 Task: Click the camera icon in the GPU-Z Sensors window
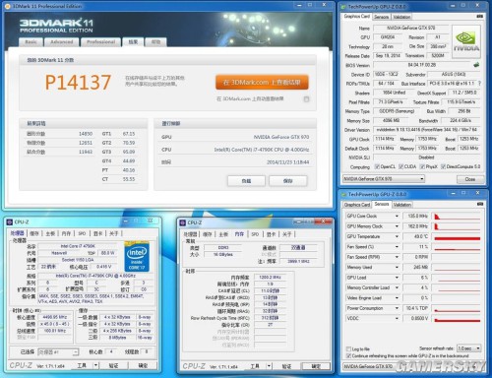pos(480,204)
